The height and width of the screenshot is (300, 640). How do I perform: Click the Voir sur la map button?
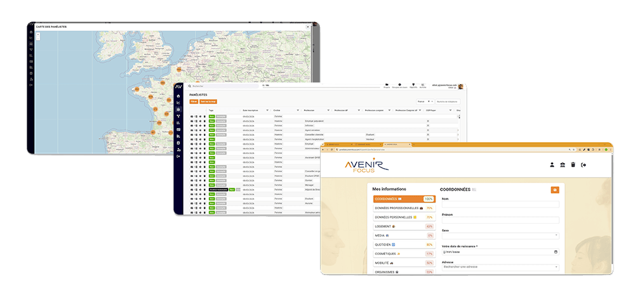[208, 101]
